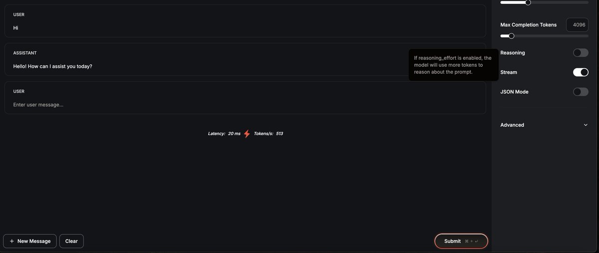The height and width of the screenshot is (253, 599).
Task: Click the Submit button
Action: [x=461, y=241]
